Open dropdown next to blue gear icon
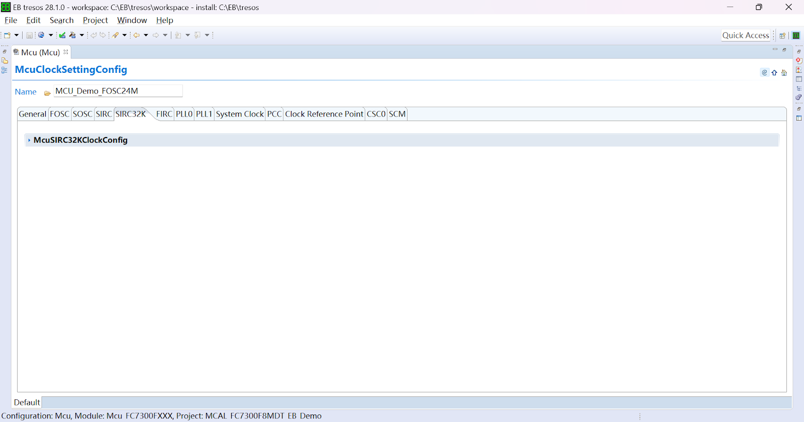This screenshot has width=804, height=422. point(51,35)
